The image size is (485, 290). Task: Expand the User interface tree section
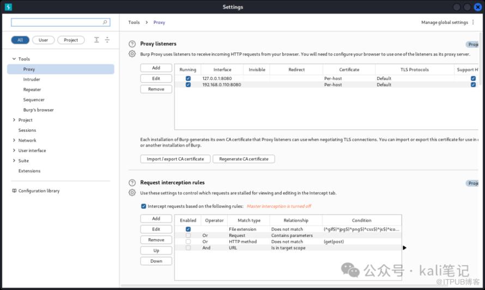[x=14, y=150]
